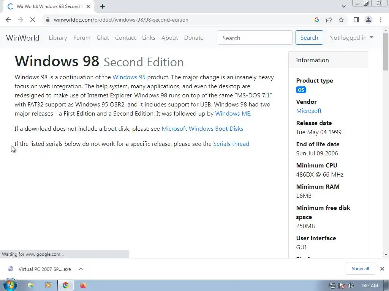Click the OS product type badge
The width and height of the screenshot is (389, 291).
pos(301,90)
